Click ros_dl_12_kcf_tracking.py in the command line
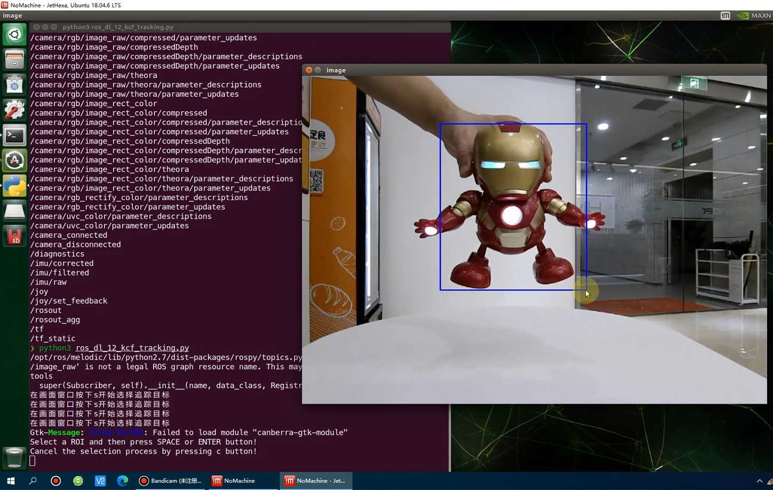This screenshot has width=773, height=490. 132,348
